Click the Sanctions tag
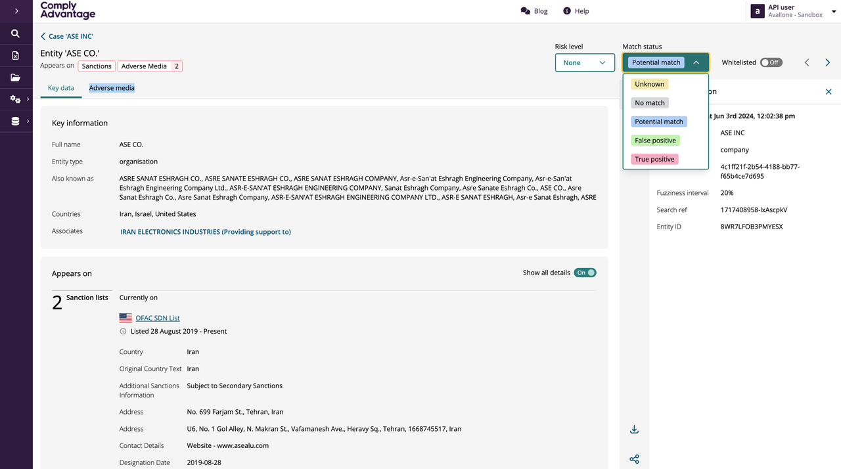 coord(97,66)
